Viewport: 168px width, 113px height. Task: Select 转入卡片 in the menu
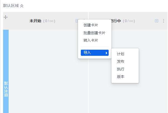[x=91, y=40]
